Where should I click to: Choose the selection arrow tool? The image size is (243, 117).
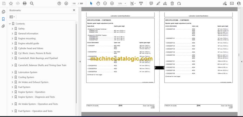[91, 3]
